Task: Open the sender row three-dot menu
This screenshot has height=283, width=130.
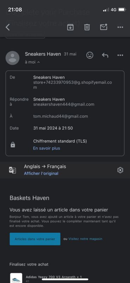Action: point(120,55)
